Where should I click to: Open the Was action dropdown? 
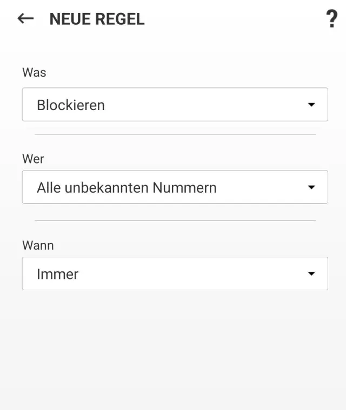pos(175,105)
